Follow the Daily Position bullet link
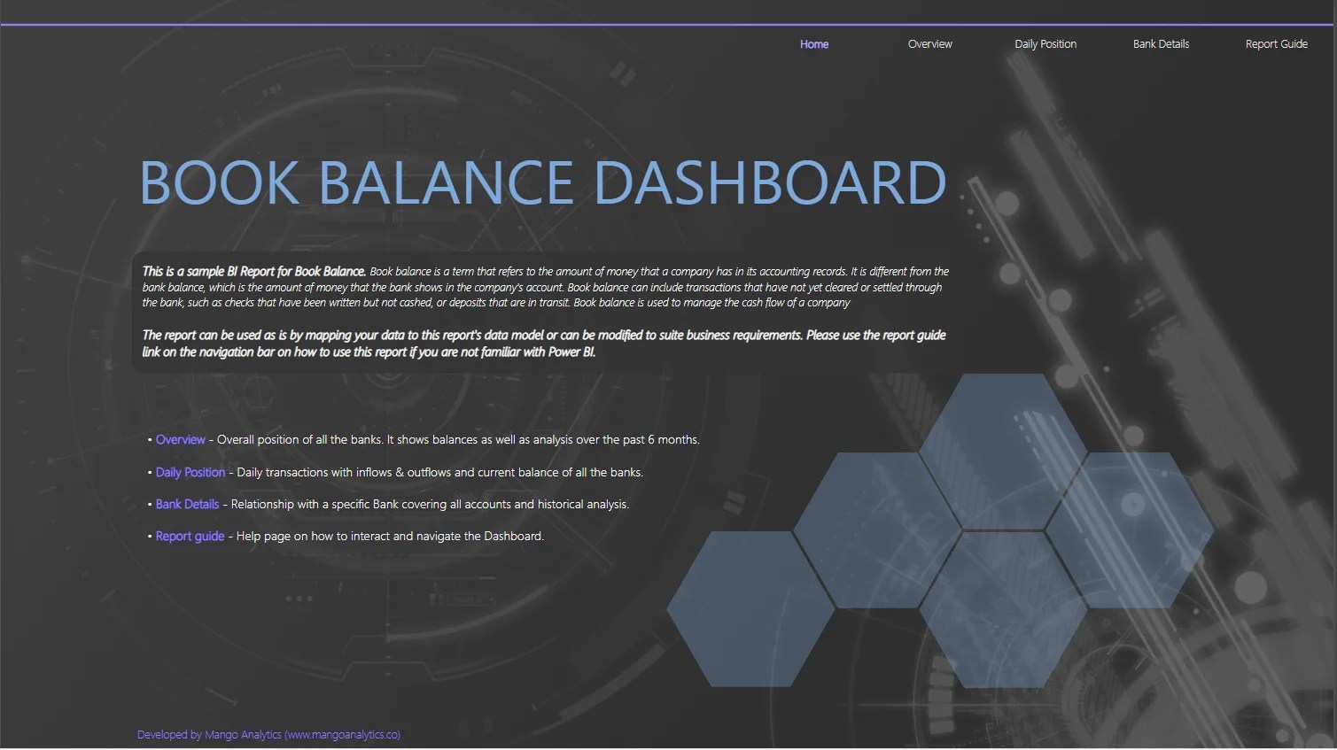Screen dimensions: 1337x750 190,473
